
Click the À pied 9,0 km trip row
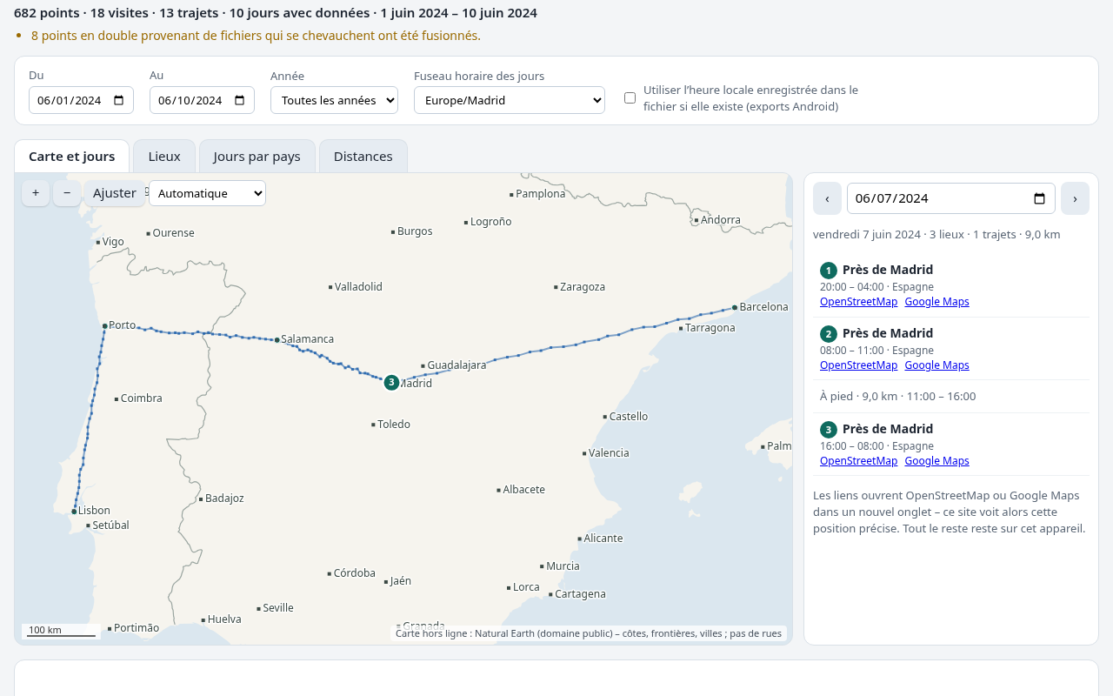tap(950, 397)
